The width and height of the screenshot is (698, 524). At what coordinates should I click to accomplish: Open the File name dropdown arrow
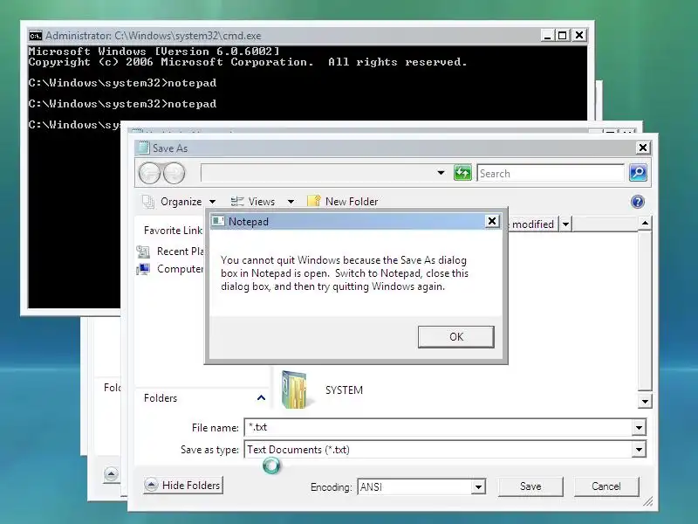point(639,428)
